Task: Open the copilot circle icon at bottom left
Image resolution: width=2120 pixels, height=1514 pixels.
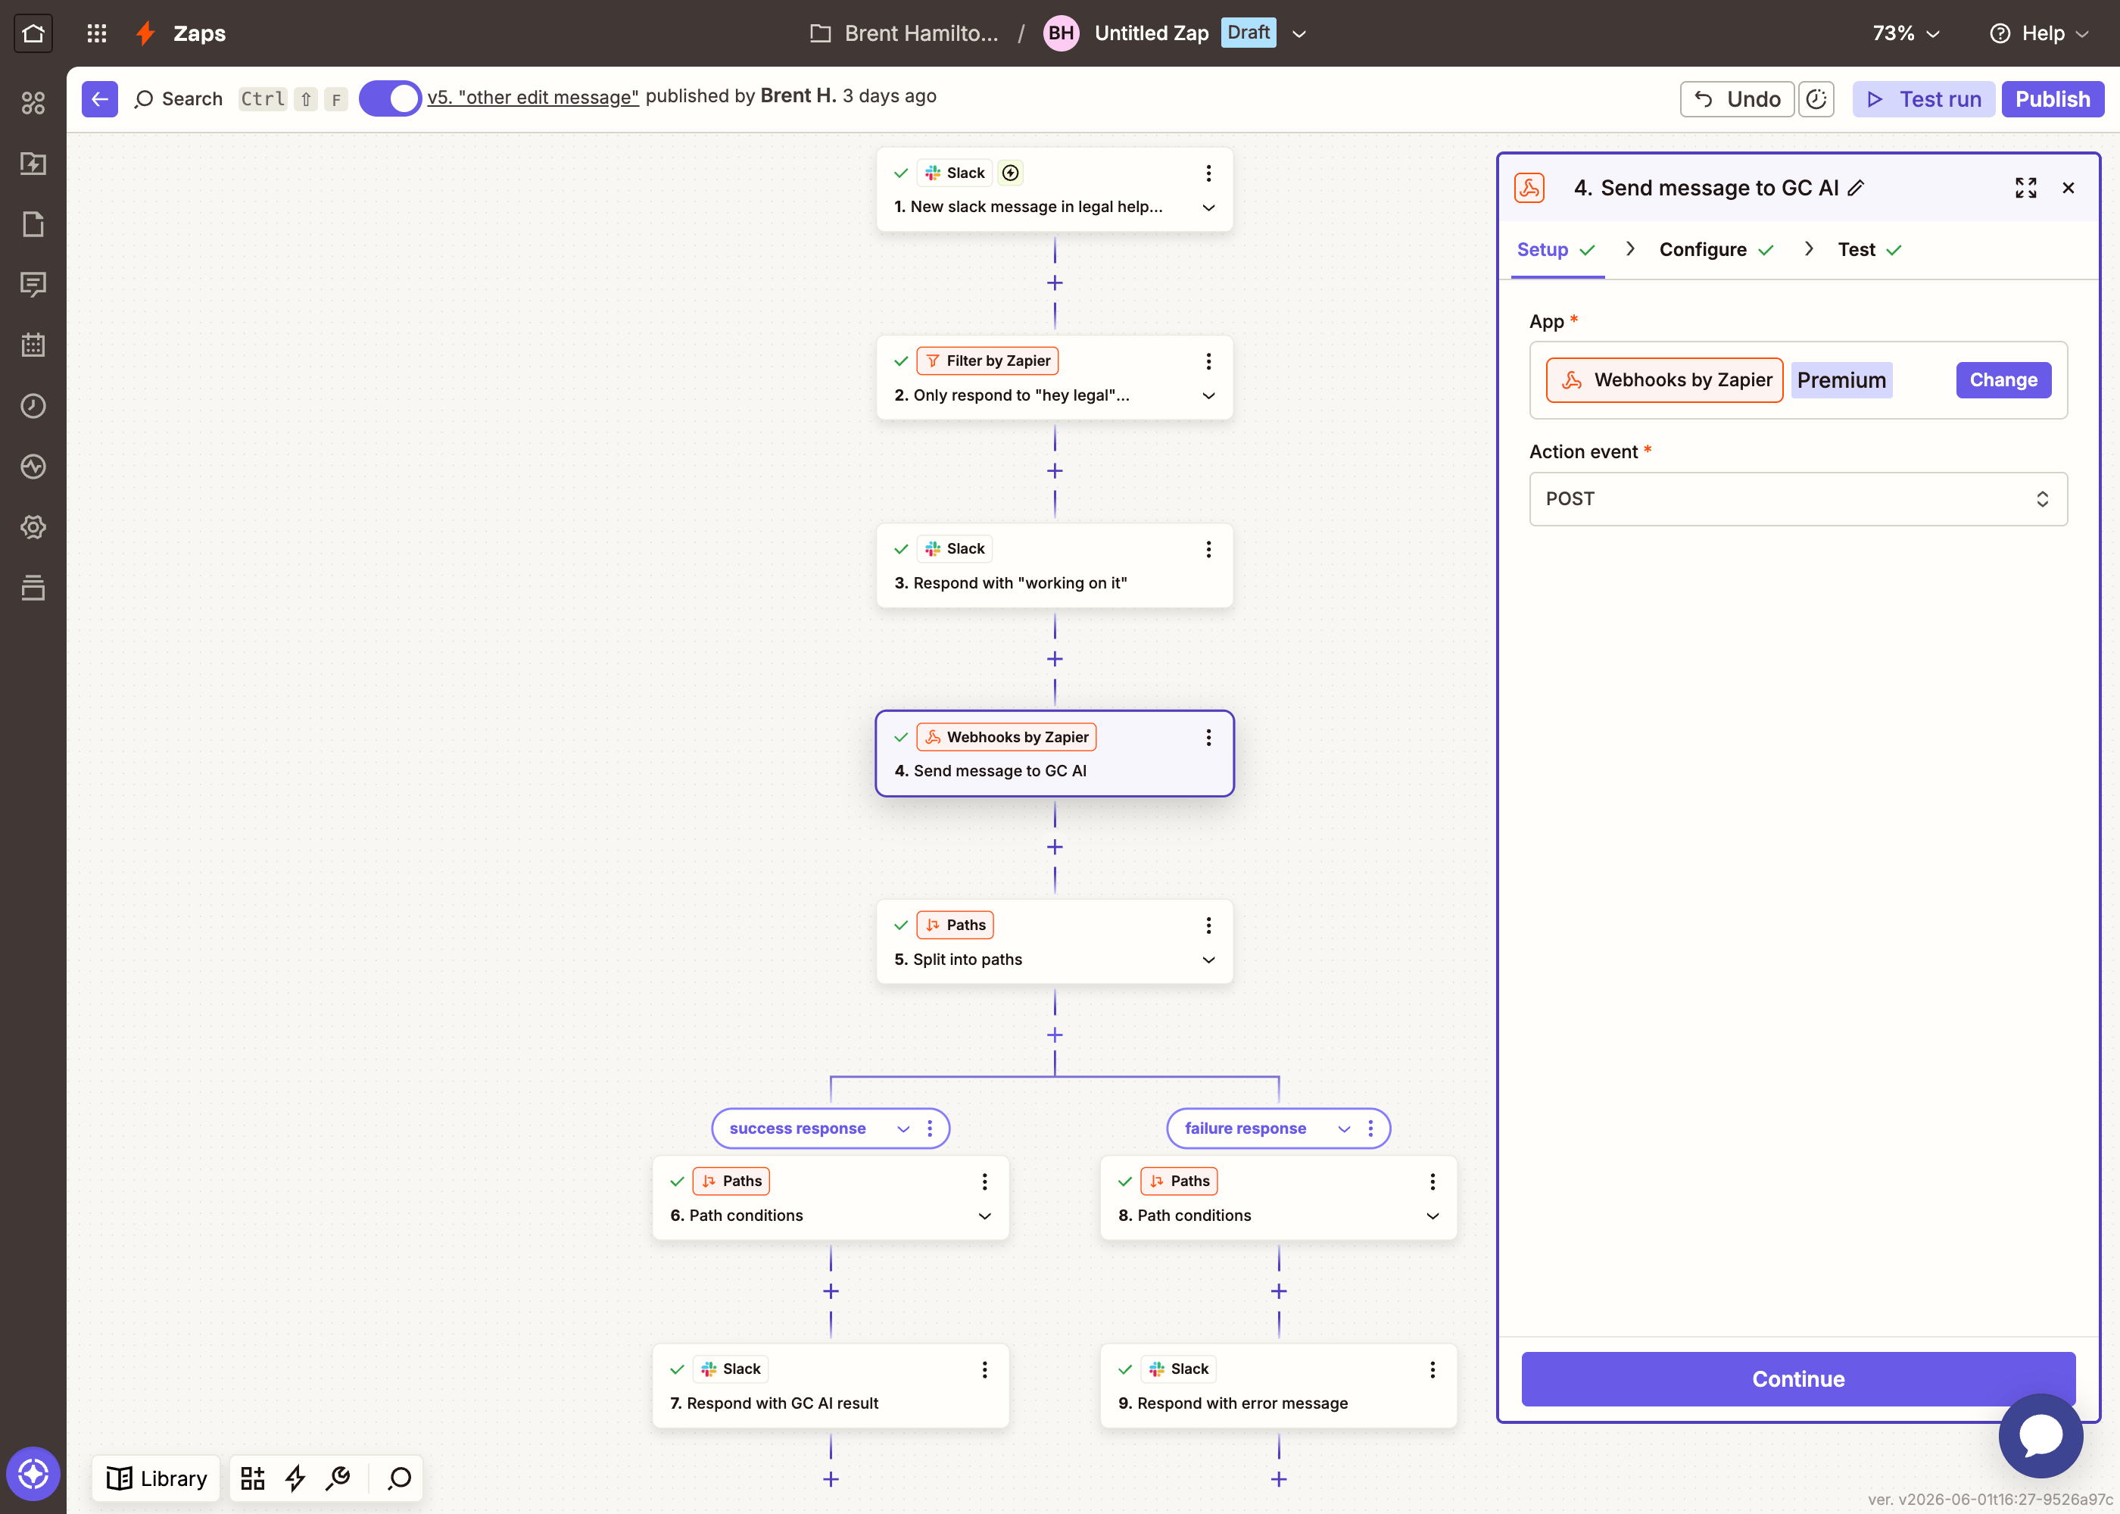Action: coord(33,1474)
